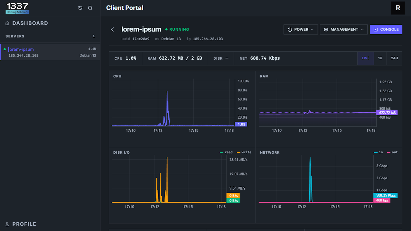Click the NET 688.74 Kbps stat
Screen dimensions: 411x231
(260, 58)
